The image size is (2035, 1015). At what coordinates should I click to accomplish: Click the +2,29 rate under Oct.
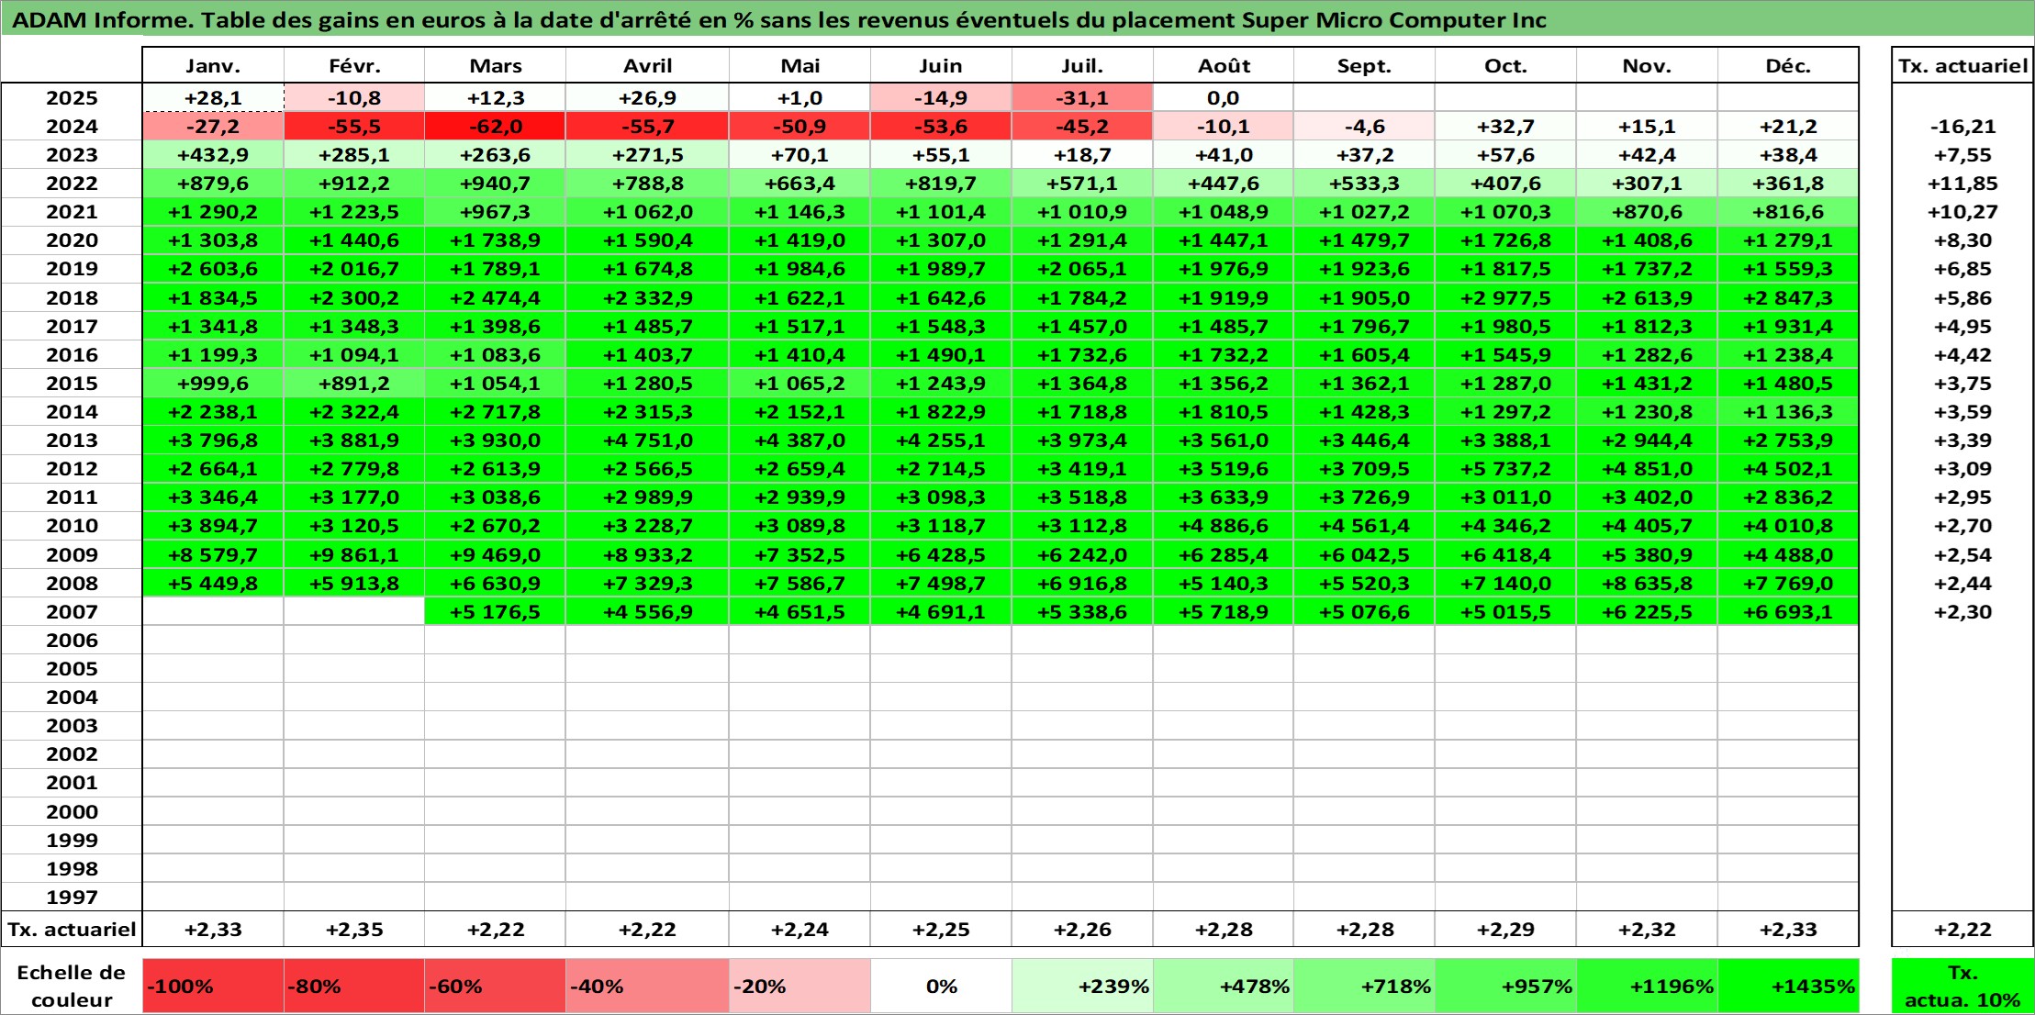(1505, 930)
